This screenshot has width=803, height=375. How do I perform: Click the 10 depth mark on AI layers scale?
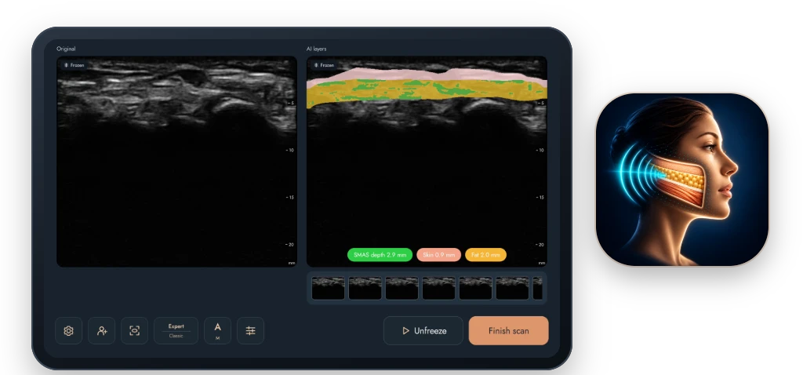coord(540,150)
